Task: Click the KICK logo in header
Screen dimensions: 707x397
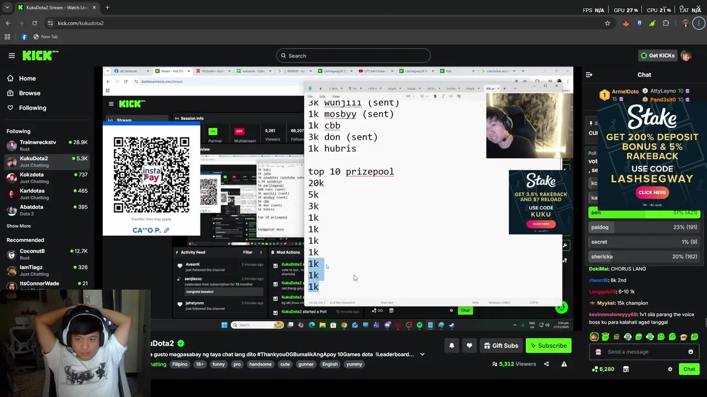Action: coord(40,55)
